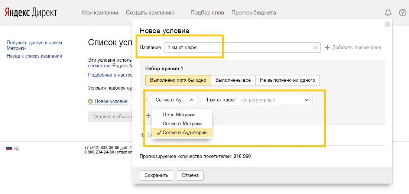This screenshot has width=409, height=194.
Task: Select the Выполнено хотя бы одно option
Action: (178, 80)
